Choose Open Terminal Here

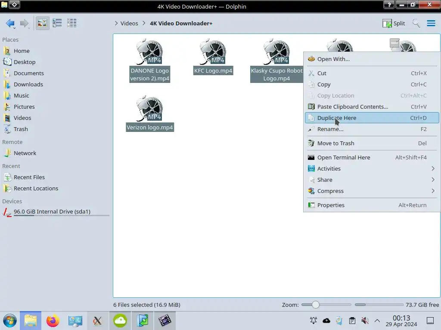click(372, 158)
